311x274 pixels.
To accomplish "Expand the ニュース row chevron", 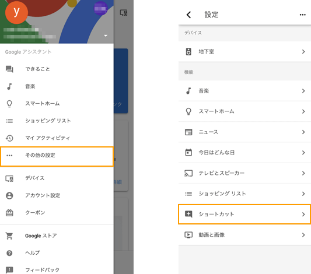I will click(303, 132).
